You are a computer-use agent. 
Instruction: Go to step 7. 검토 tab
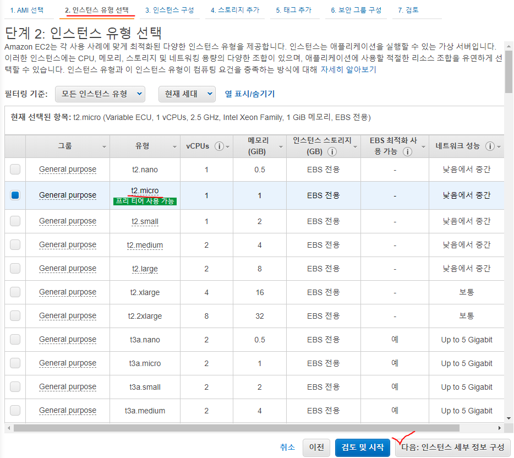(408, 10)
